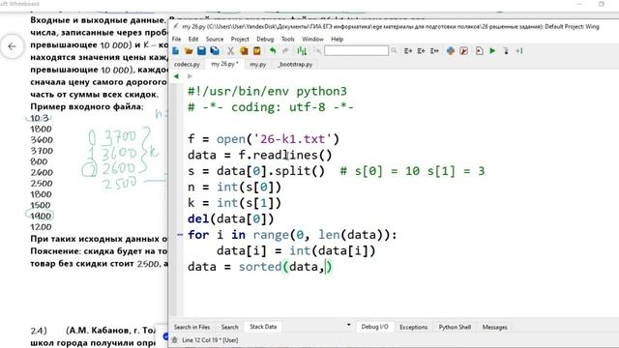Select the Debug I/O panel tab
This screenshot has width=619, height=348.
pyautogui.click(x=374, y=327)
